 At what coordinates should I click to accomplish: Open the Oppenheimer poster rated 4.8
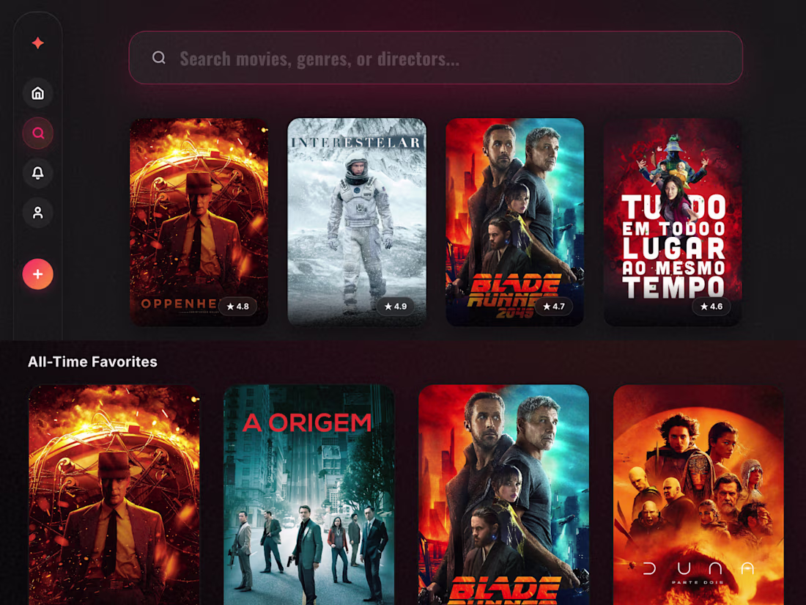coord(199,221)
